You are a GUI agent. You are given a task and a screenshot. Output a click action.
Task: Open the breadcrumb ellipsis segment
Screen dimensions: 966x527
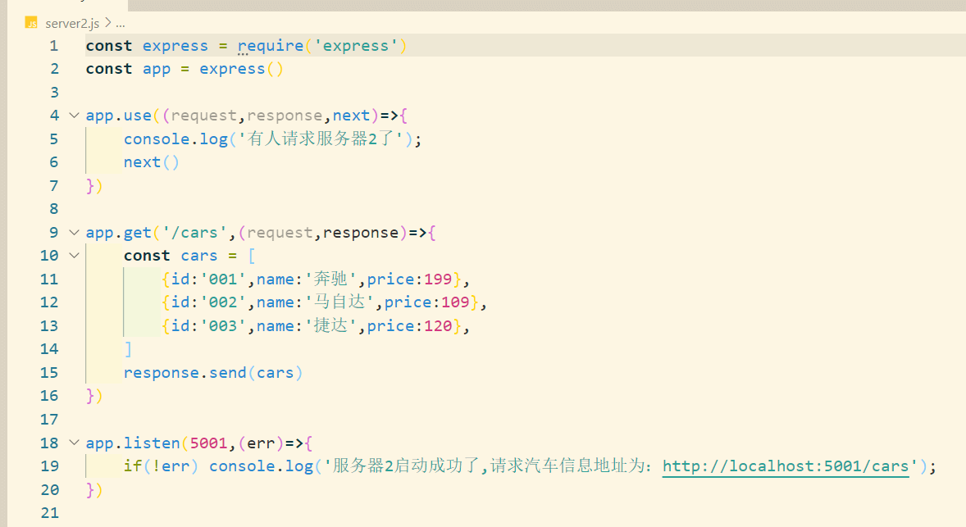[x=120, y=24]
